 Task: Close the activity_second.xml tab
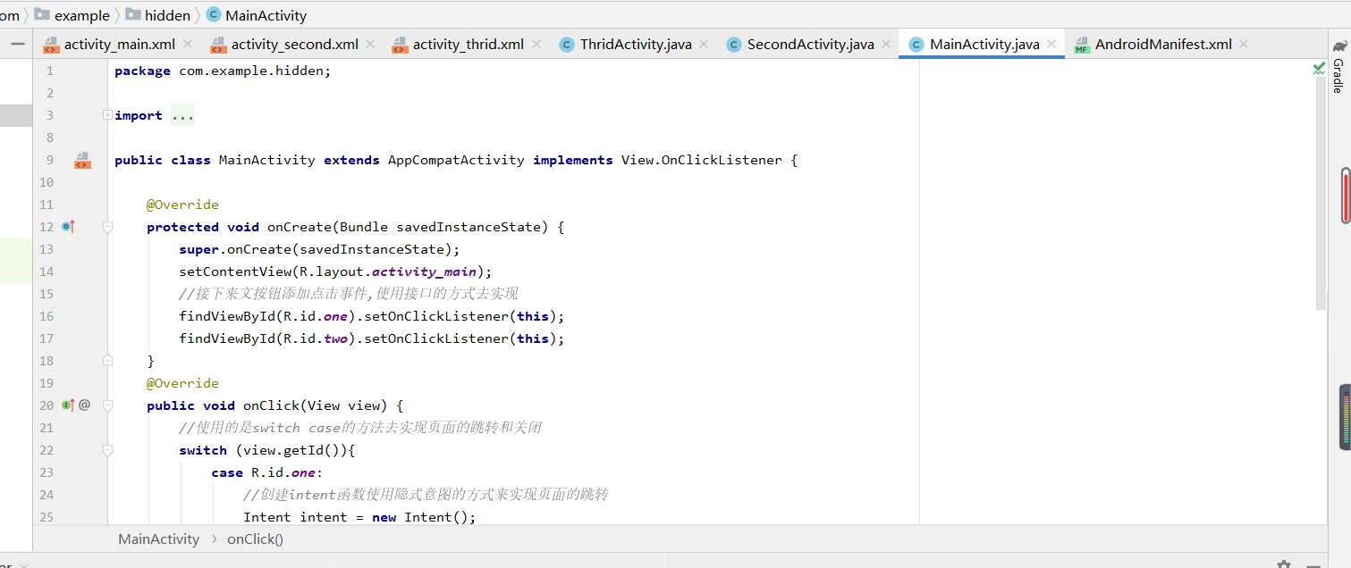(370, 44)
